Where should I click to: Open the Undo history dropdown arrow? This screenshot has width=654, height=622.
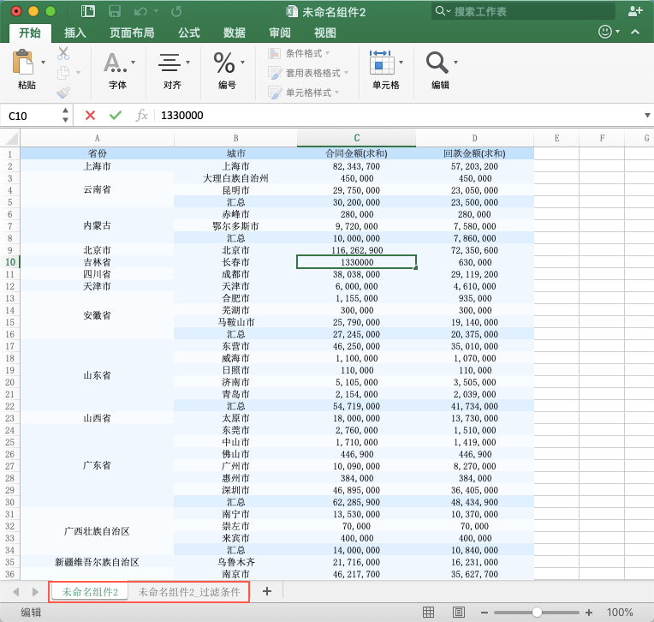pyautogui.click(x=156, y=11)
